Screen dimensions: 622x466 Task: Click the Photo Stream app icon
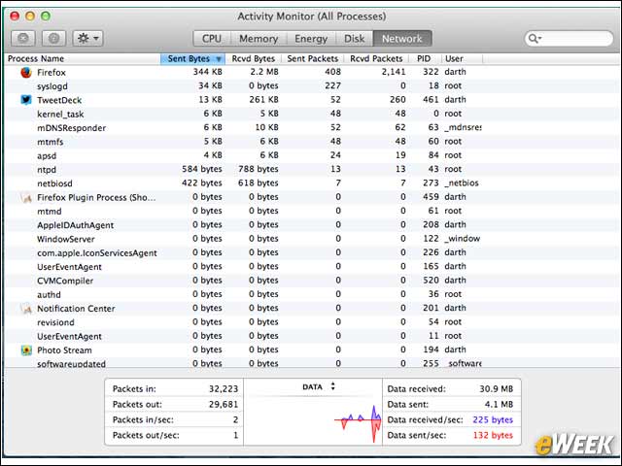[26, 349]
